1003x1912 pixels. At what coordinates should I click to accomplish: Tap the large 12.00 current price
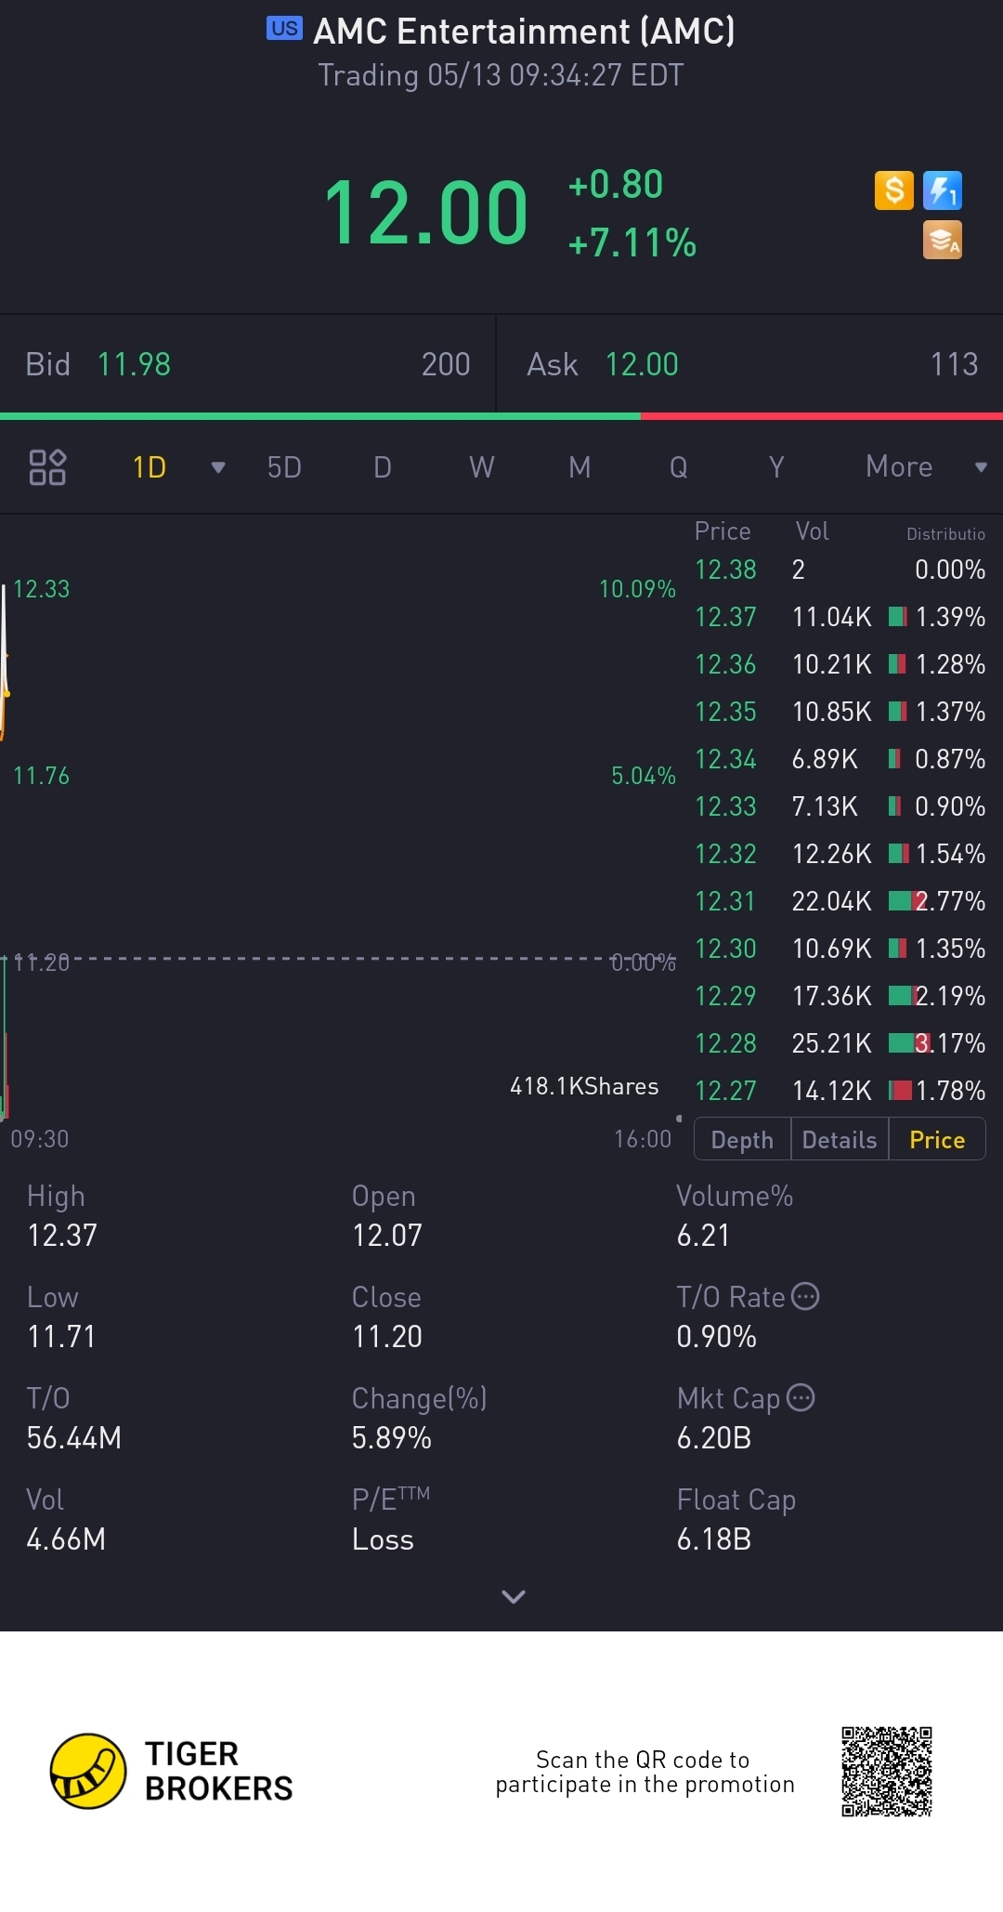(x=426, y=214)
